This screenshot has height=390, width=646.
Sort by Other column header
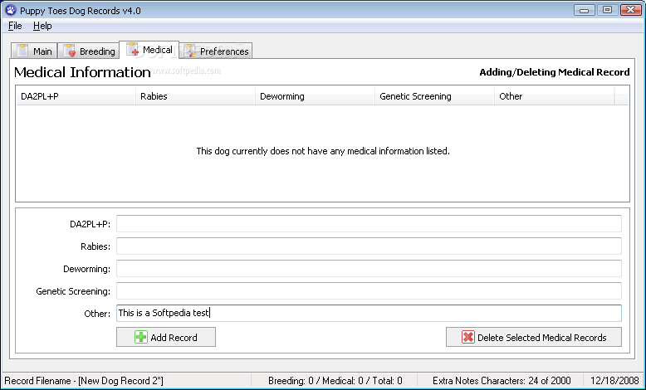point(554,96)
